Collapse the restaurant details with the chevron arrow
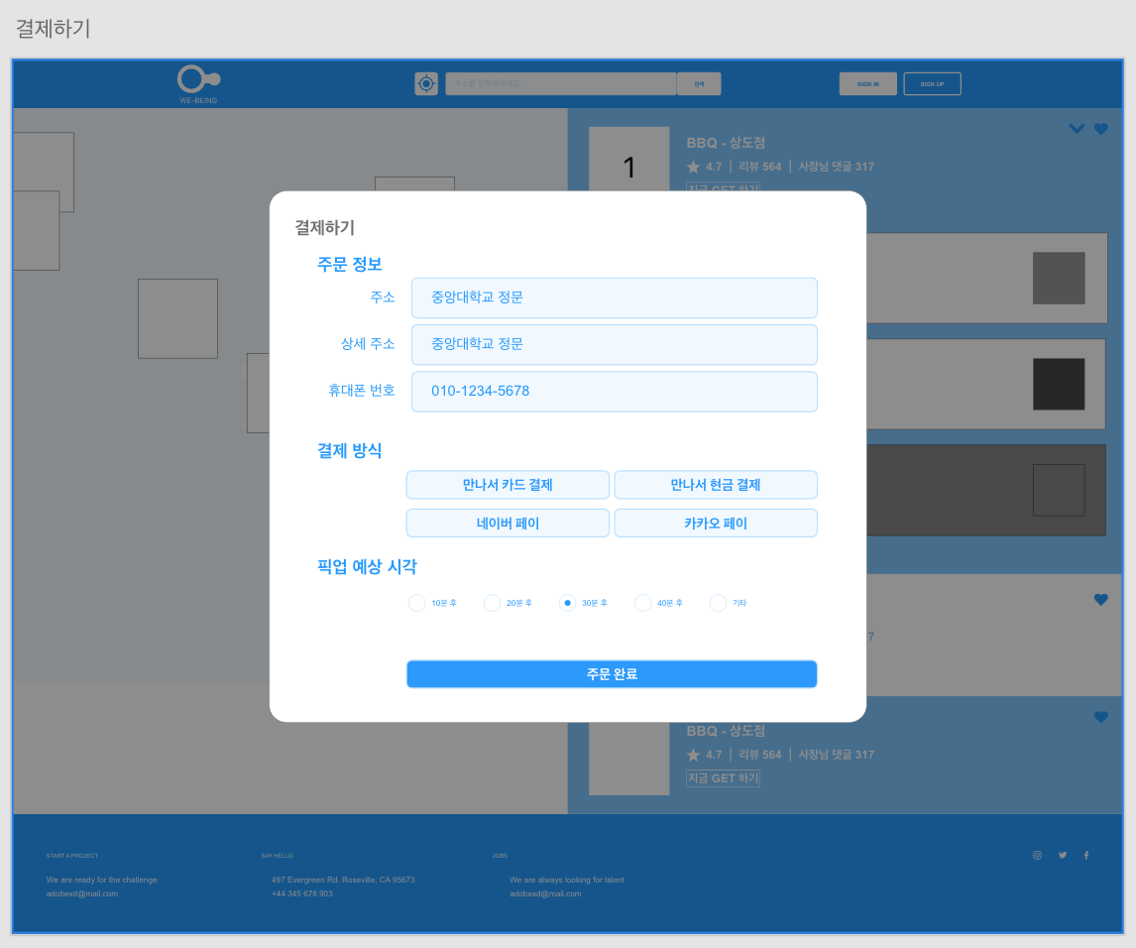This screenshot has height=948, width=1136. (x=1077, y=128)
